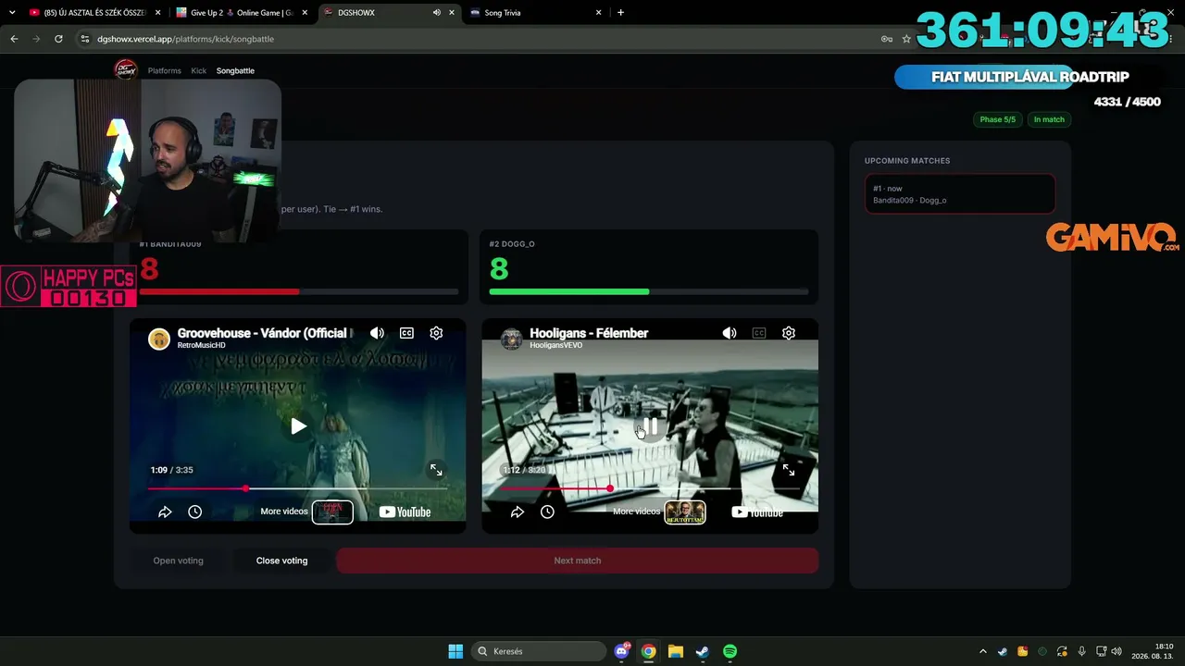
Task: Open the HooligansVEVO channel avatar
Action: coord(511,339)
